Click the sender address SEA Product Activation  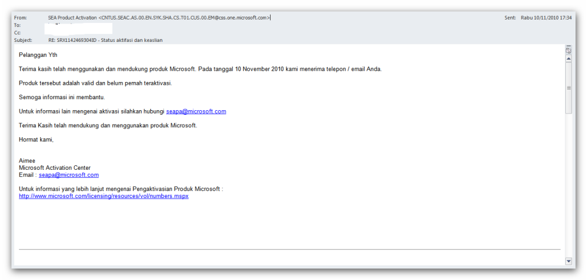coord(159,18)
